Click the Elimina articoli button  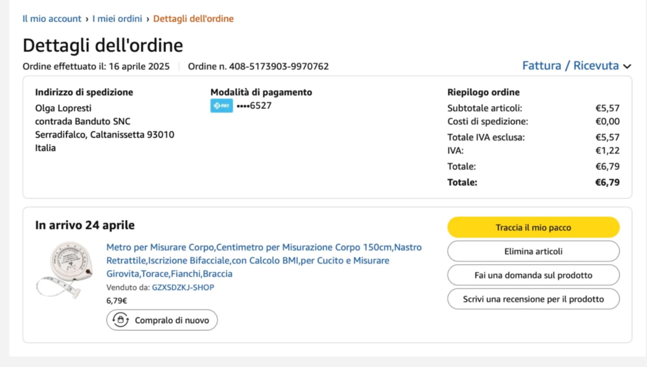tap(533, 251)
